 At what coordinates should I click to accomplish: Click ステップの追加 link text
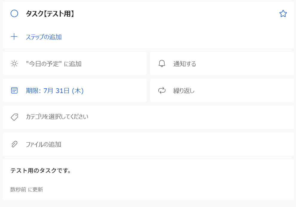pyautogui.click(x=44, y=37)
